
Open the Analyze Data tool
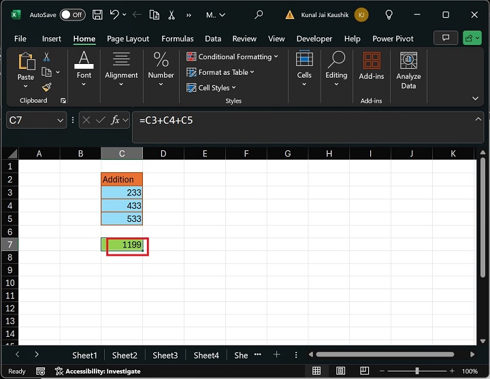408,71
